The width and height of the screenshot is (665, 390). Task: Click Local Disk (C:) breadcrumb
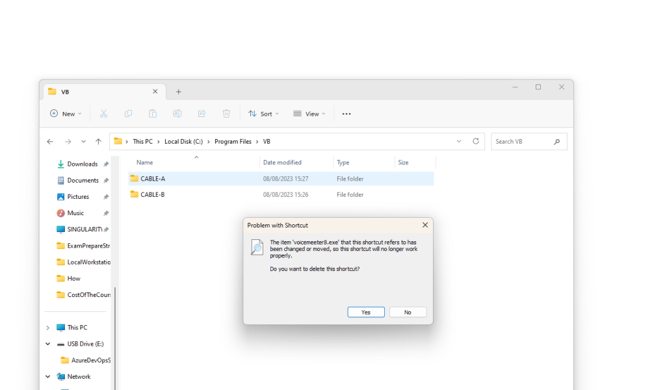183,142
